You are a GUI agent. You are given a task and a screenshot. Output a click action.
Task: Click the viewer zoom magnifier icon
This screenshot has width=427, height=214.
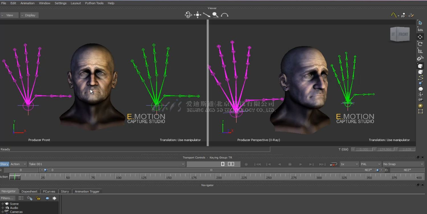(215, 15)
